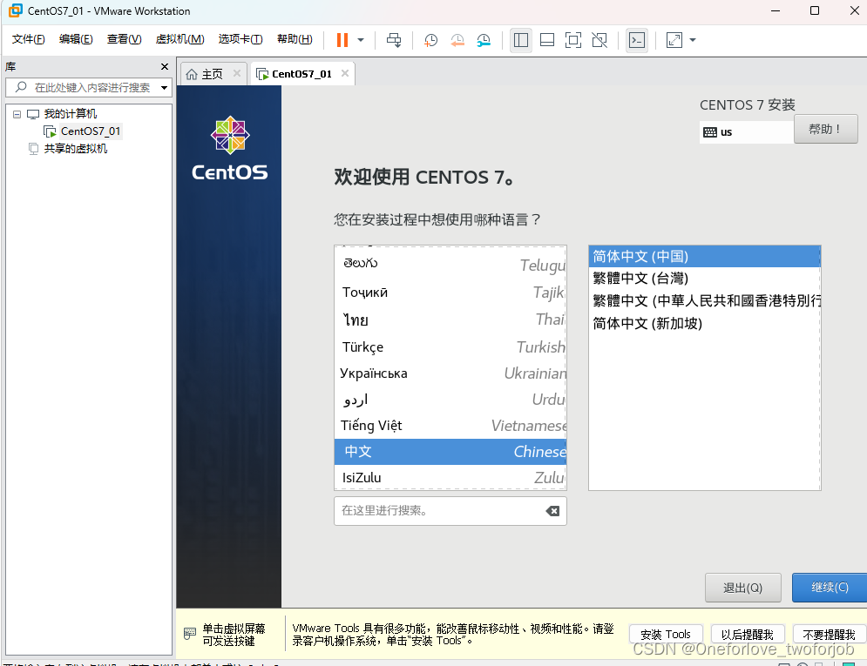Click the 帮助！ button
This screenshot has width=867, height=666.
pyautogui.click(x=825, y=129)
